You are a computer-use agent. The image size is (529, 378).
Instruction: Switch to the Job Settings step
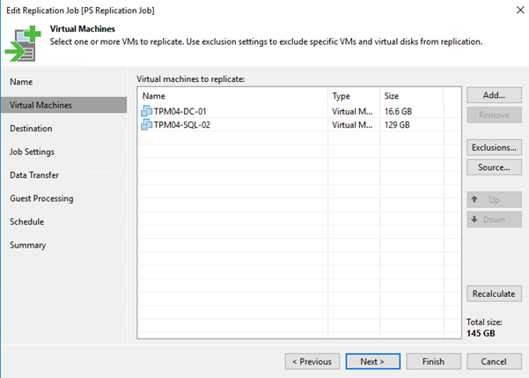32,152
